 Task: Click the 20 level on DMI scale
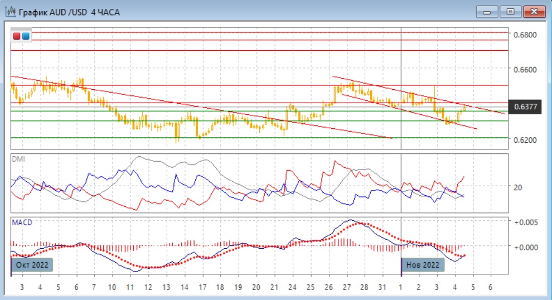click(x=517, y=187)
